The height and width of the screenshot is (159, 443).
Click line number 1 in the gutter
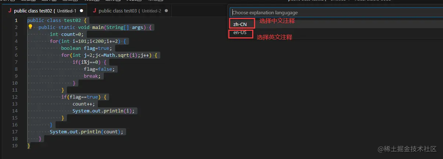point(16,20)
